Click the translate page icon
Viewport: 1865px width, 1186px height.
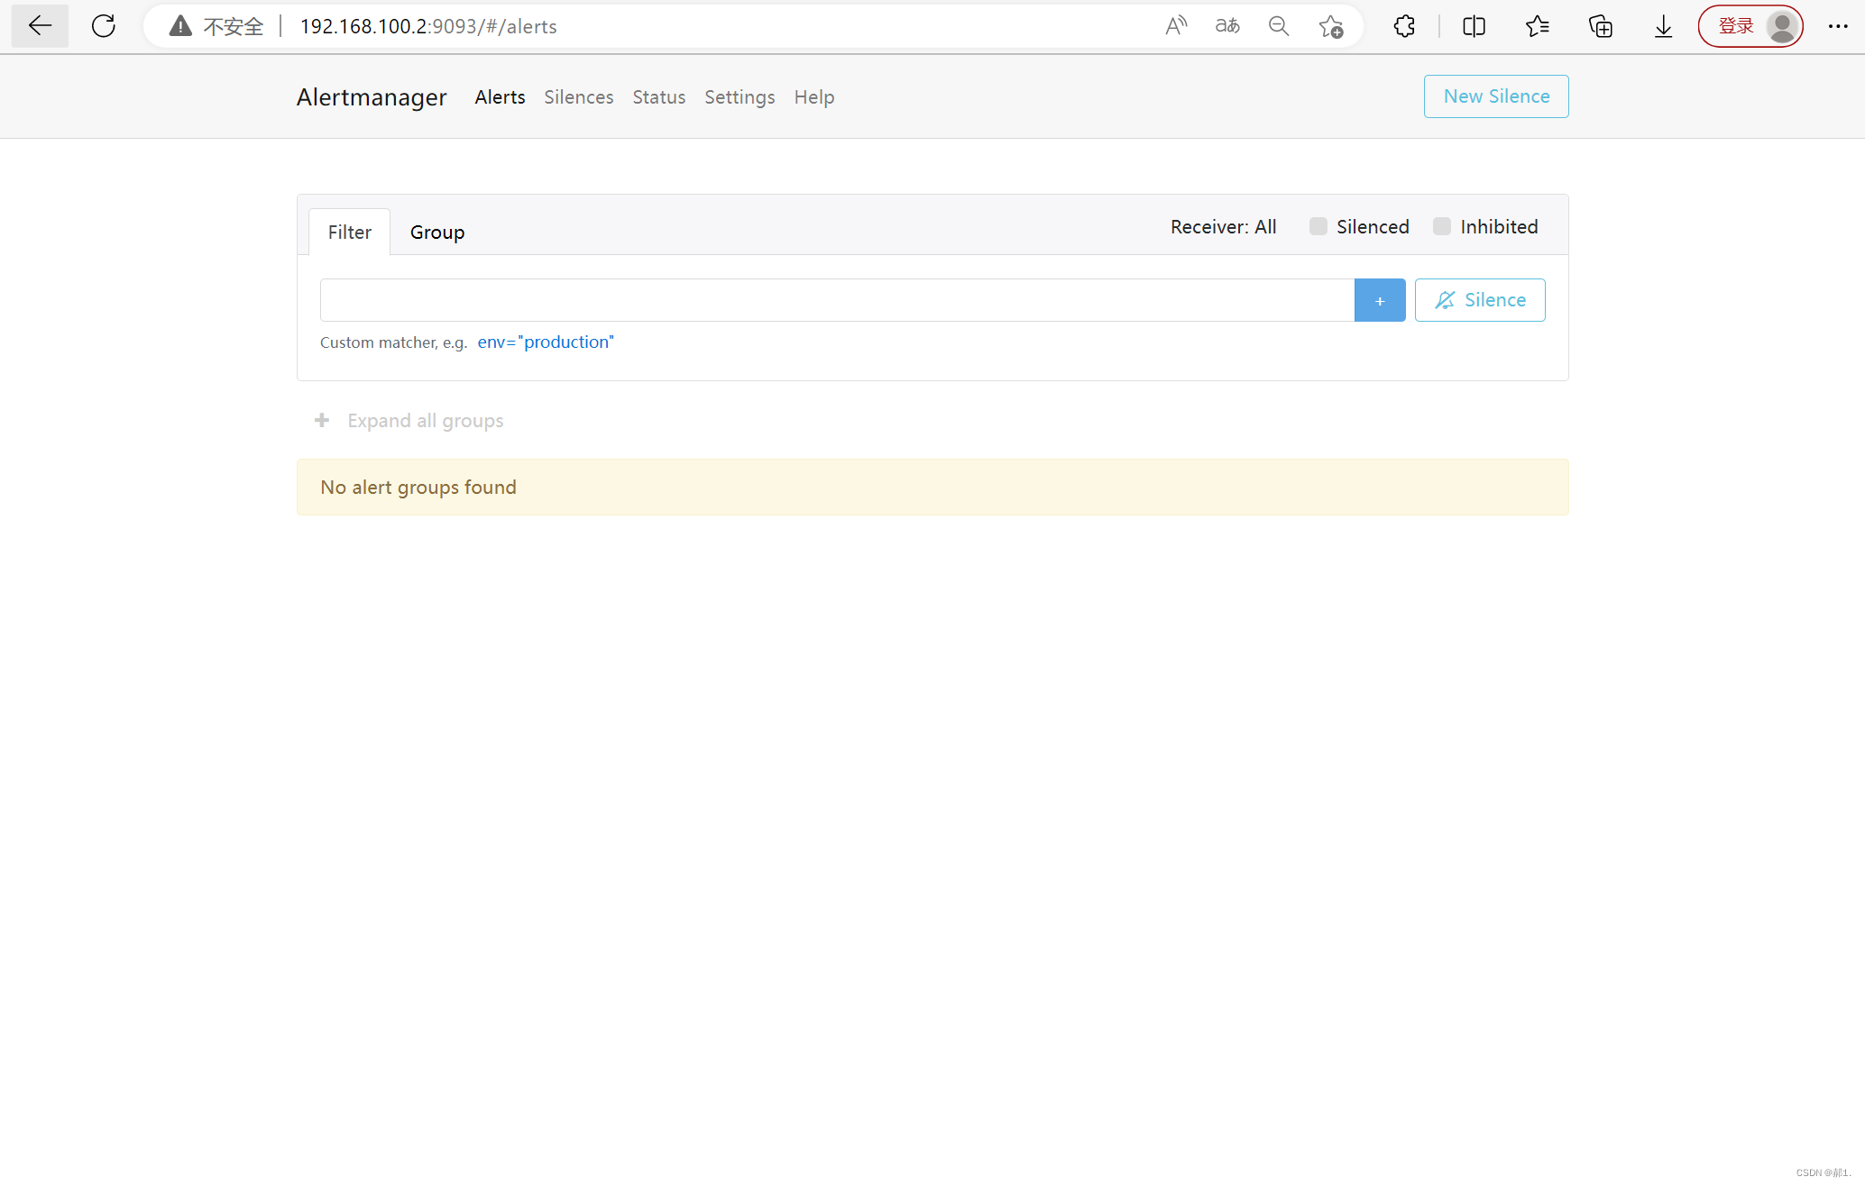point(1226,26)
